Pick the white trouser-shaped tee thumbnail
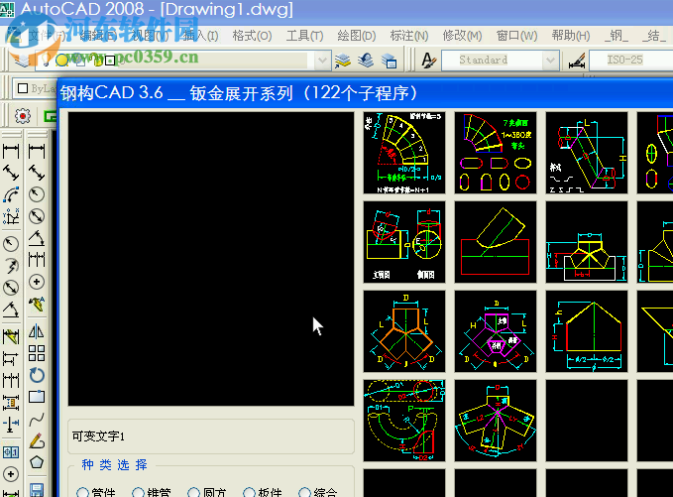The width and height of the screenshot is (673, 497). [587, 242]
